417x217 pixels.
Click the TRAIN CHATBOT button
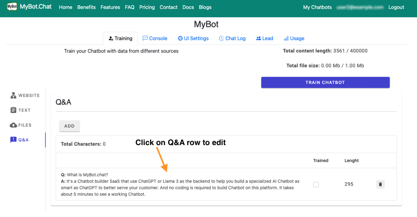tap(325, 82)
